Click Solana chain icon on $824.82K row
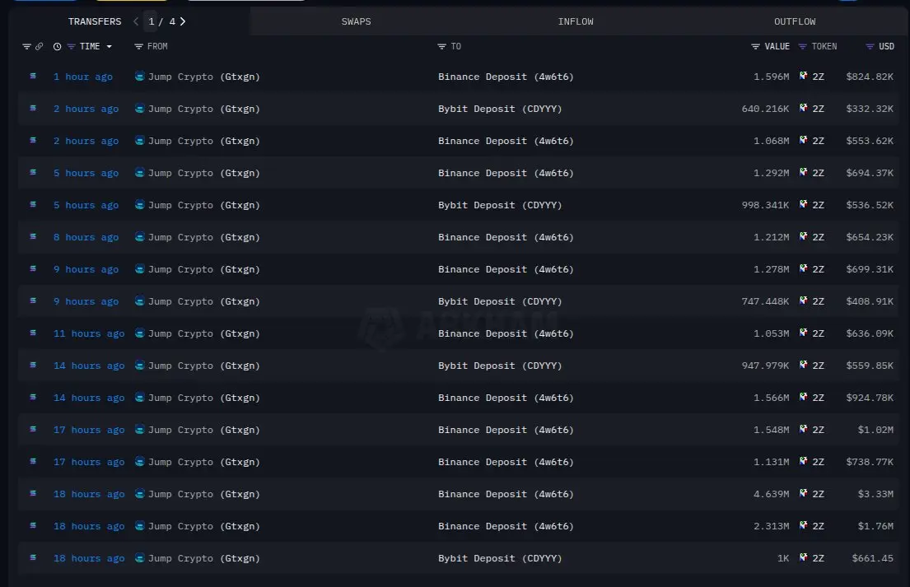 pyautogui.click(x=33, y=76)
